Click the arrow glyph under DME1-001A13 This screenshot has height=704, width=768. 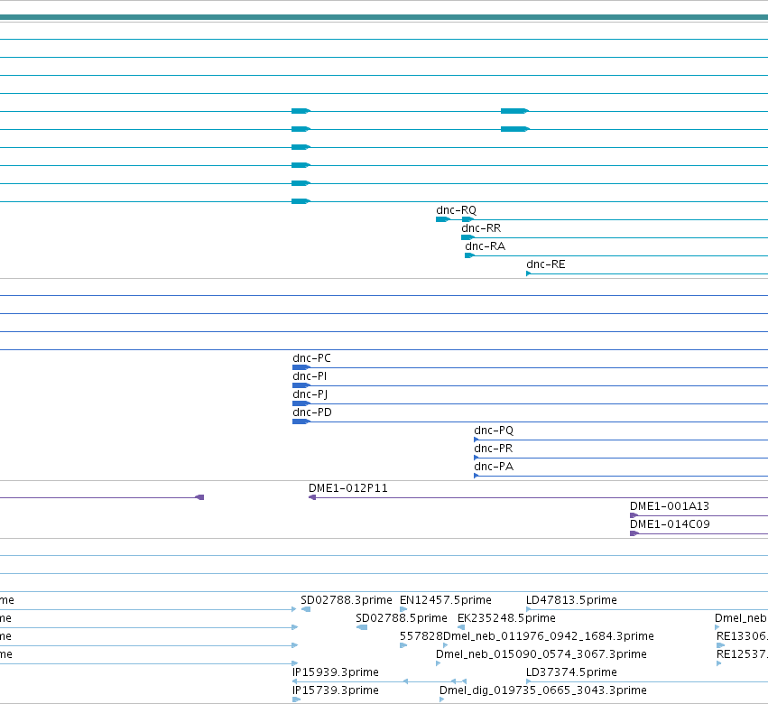click(x=634, y=515)
